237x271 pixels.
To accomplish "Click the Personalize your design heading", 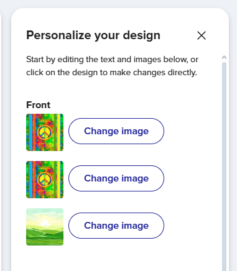I will click(93, 35).
